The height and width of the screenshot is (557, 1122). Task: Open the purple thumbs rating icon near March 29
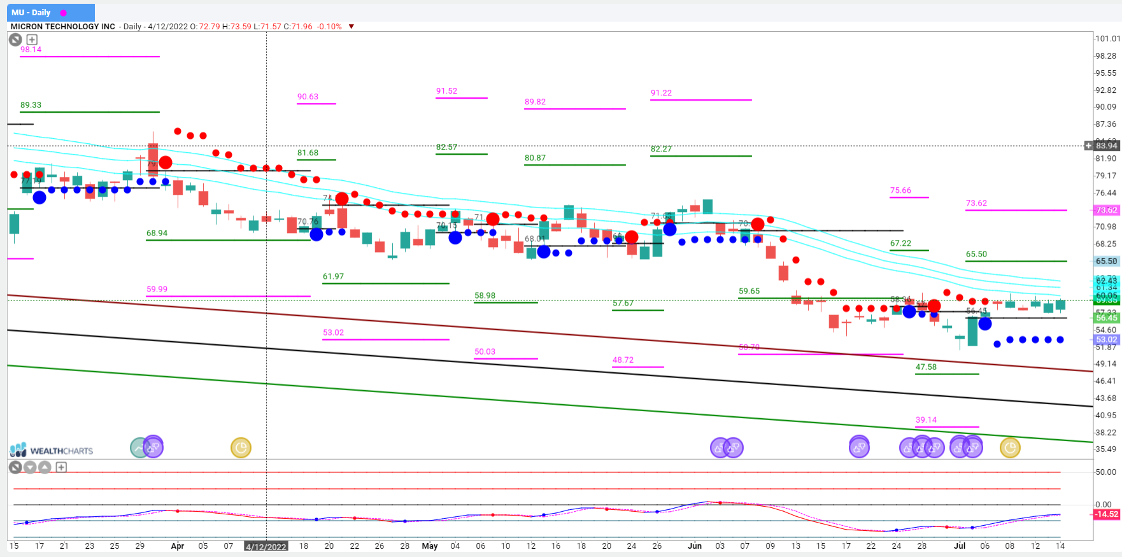(x=153, y=447)
